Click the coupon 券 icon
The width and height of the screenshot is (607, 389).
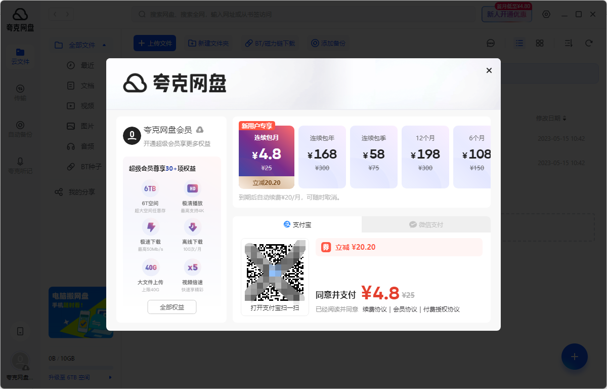pyautogui.click(x=326, y=247)
